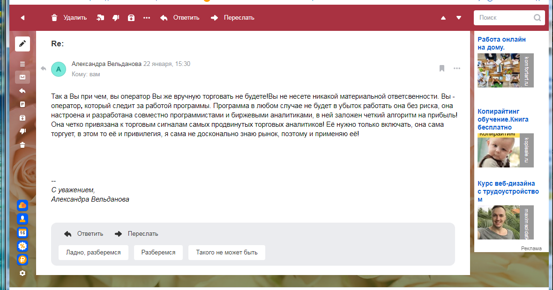The height and width of the screenshot is (290, 553).
Task: Open archive folder icon in sidebar
Action: click(x=22, y=118)
